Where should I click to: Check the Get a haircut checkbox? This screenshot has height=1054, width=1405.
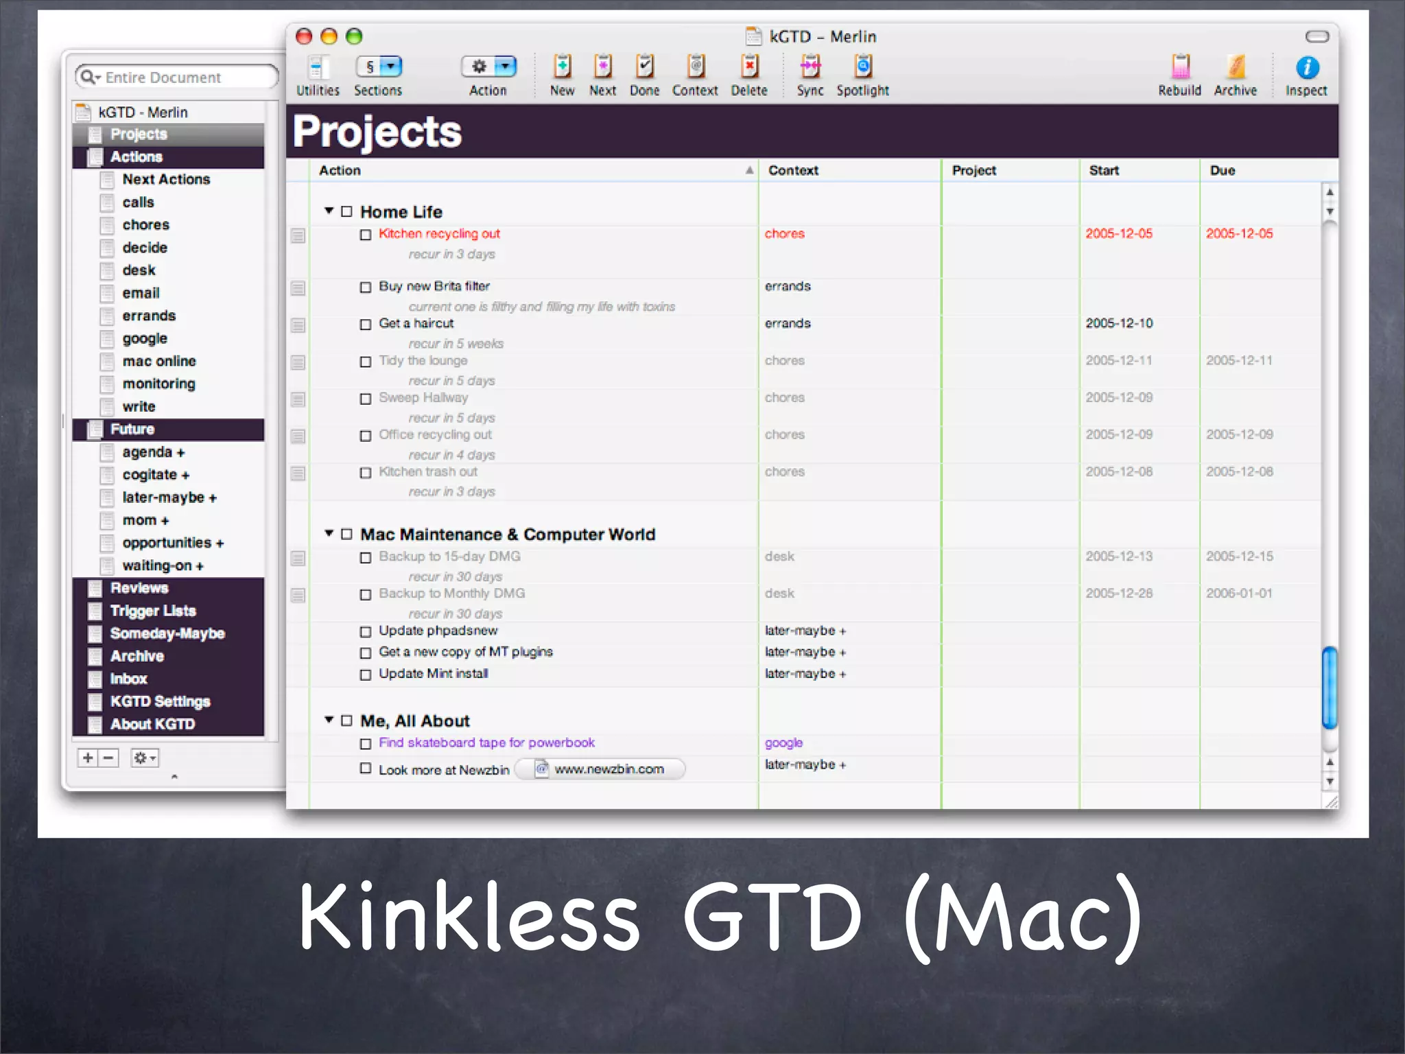click(366, 324)
